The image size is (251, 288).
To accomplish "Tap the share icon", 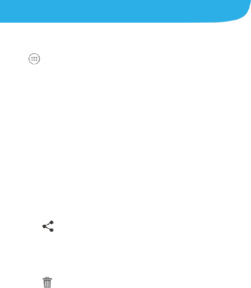I will [48, 226].
